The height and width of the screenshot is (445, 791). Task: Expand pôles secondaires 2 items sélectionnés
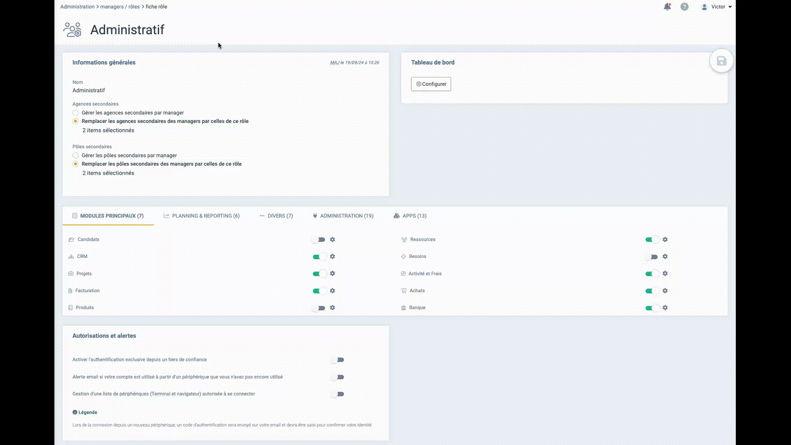[x=108, y=173]
